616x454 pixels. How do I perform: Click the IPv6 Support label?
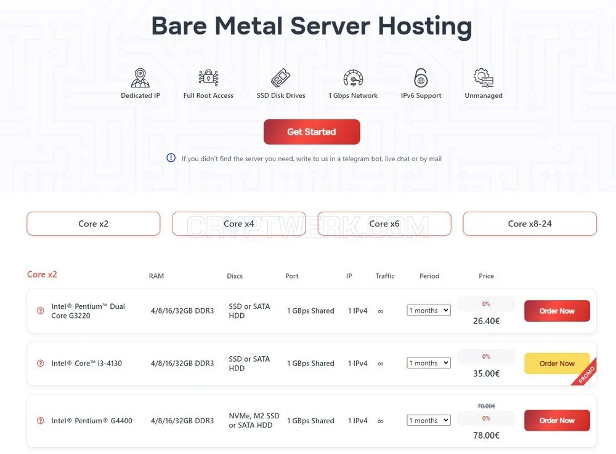pyautogui.click(x=421, y=95)
